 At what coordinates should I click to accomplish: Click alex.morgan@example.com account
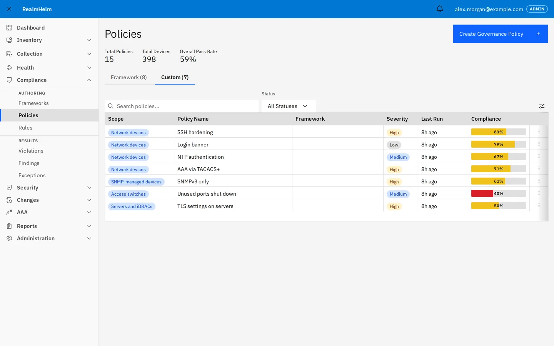[489, 9]
